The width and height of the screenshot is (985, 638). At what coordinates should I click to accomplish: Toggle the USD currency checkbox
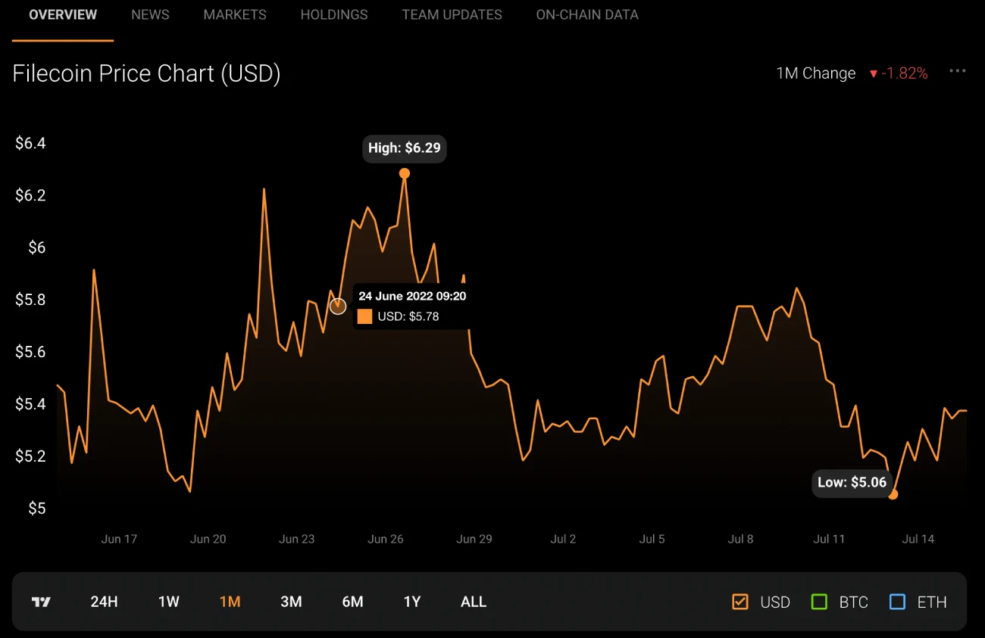[x=740, y=602]
